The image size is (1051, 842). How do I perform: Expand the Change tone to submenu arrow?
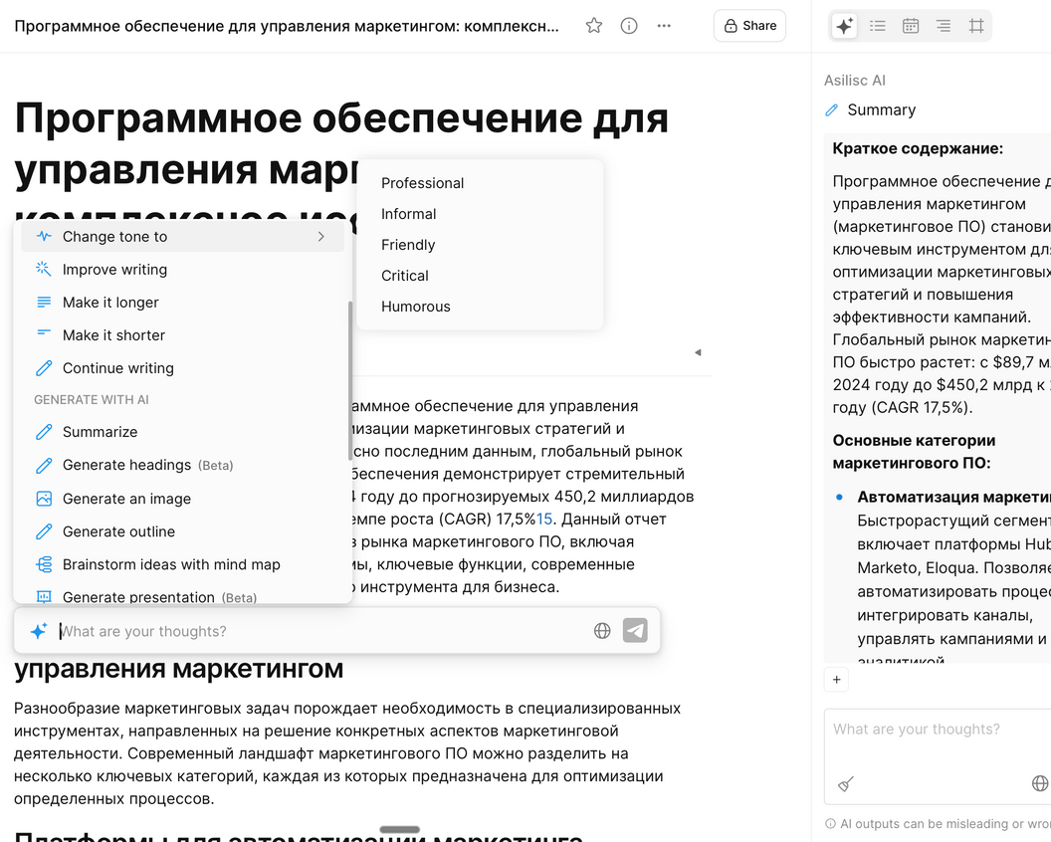(x=321, y=237)
